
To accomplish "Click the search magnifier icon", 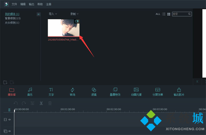I will pos(189,14).
